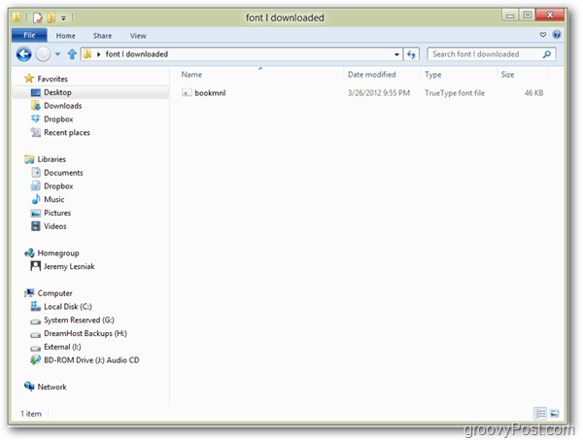The width and height of the screenshot is (583, 440).
Task: Click the bookmnl TrueType font file icon
Action: (187, 92)
